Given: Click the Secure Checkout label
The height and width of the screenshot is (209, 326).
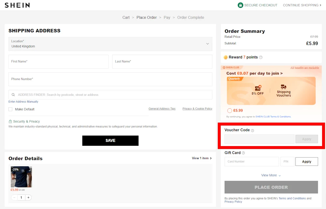Looking at the screenshot, I should [x=261, y=5].
